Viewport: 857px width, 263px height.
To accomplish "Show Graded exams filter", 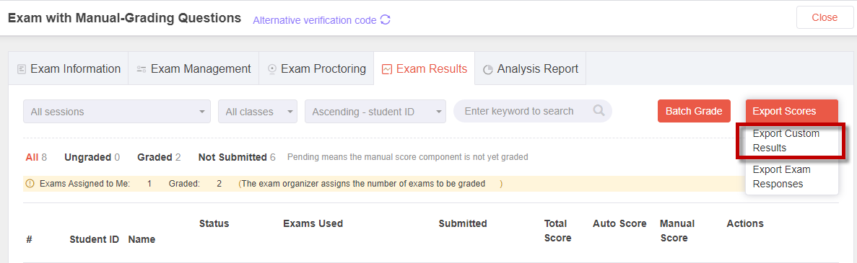I will click(x=159, y=157).
